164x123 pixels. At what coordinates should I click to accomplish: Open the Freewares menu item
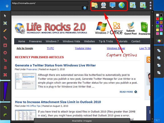[35, 41]
